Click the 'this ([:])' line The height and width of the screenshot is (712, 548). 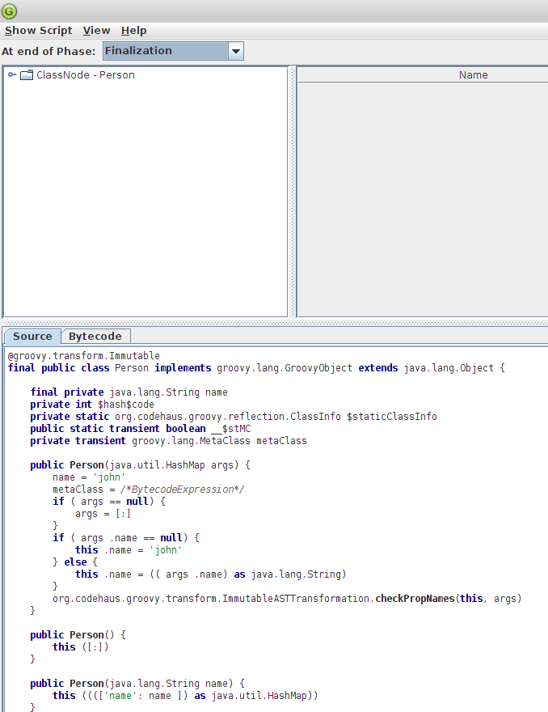click(81, 647)
